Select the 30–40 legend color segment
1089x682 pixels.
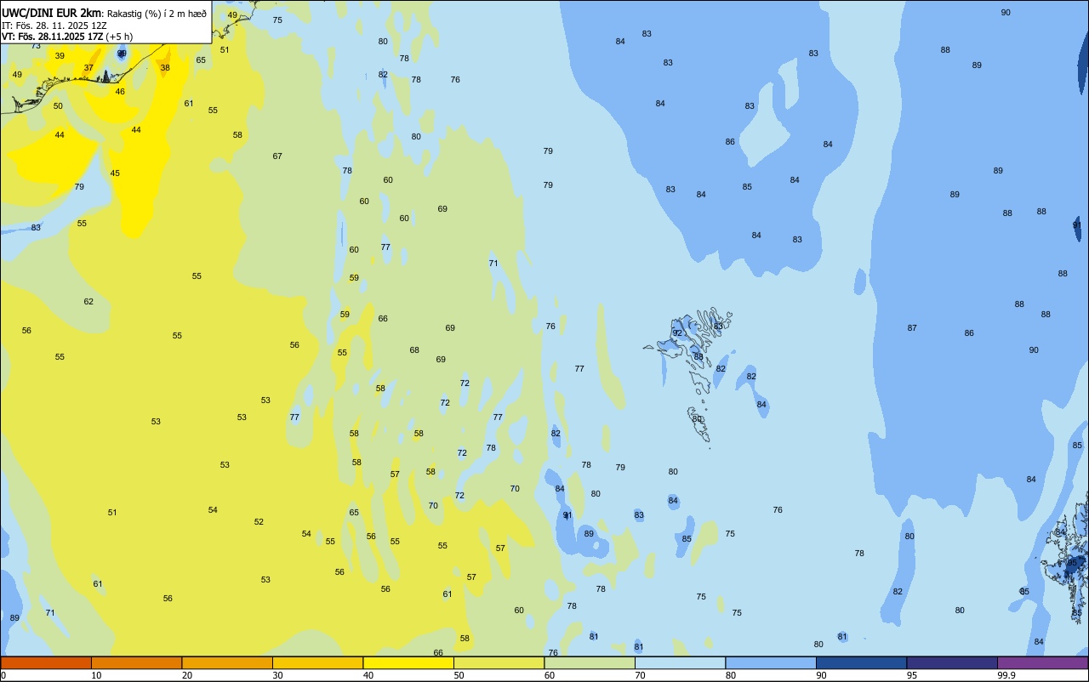[317, 662]
